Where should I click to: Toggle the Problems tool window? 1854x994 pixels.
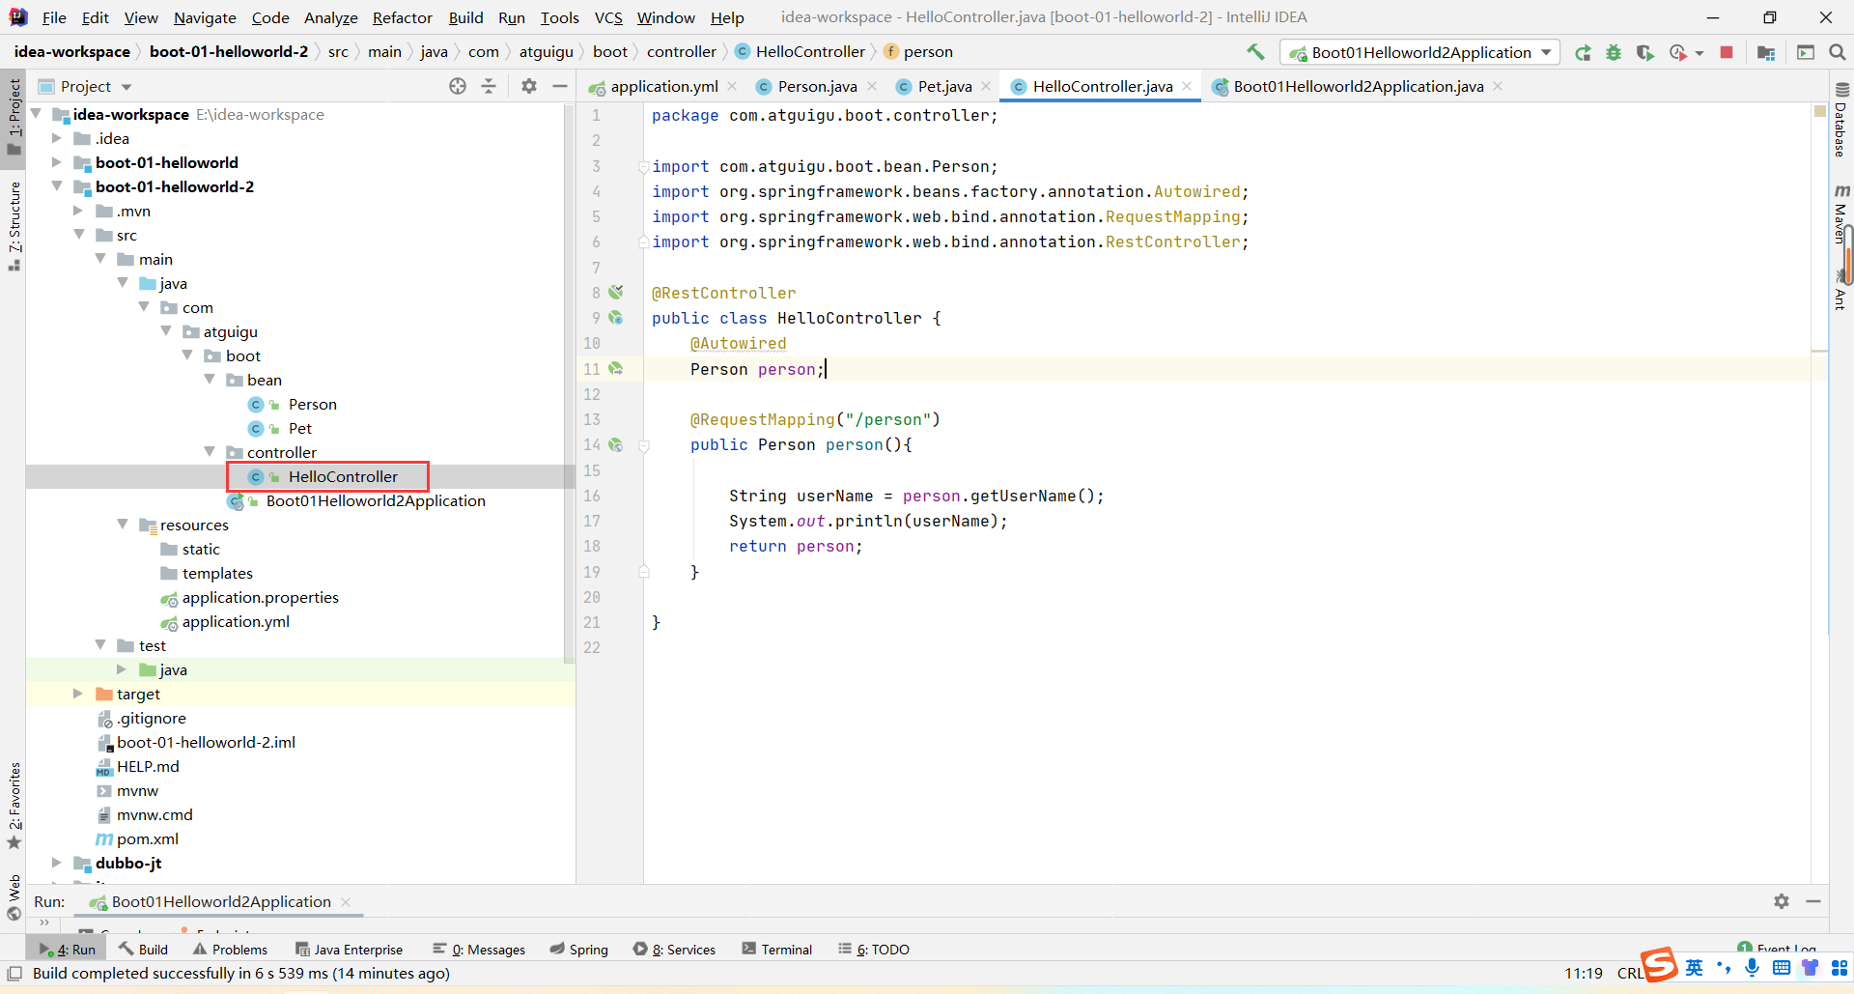[x=230, y=950]
